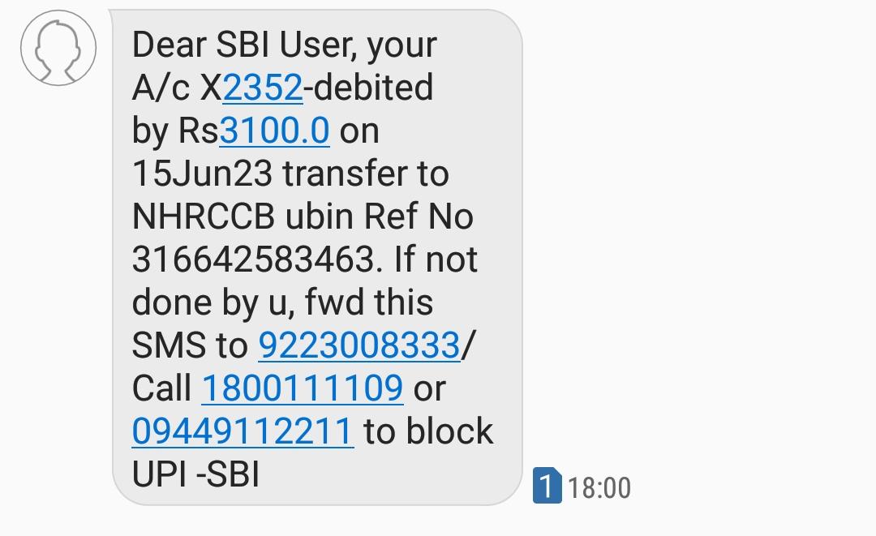Tap the 18:00 message timestamp
Viewport: 876px width, 536px height.
tap(599, 488)
